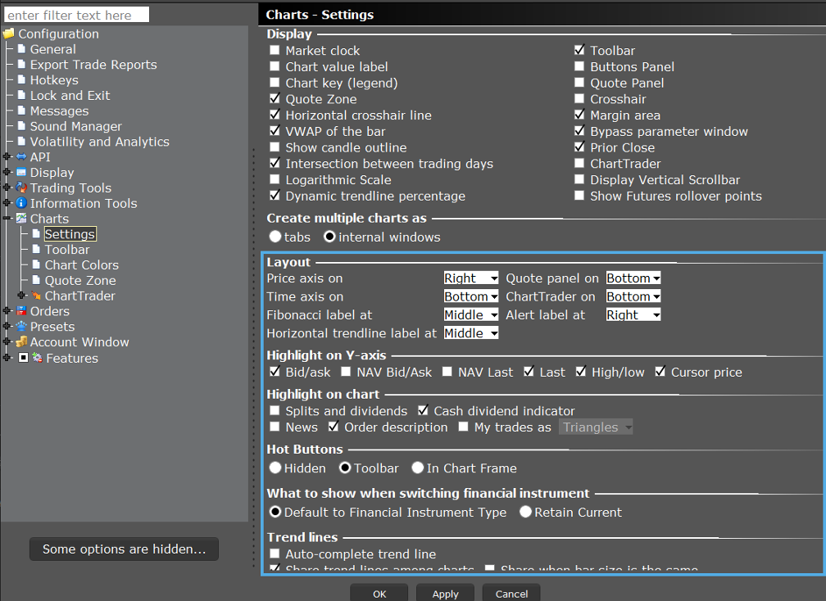826x601 pixels.
Task: Expand the Display tree node
Action: point(7,173)
